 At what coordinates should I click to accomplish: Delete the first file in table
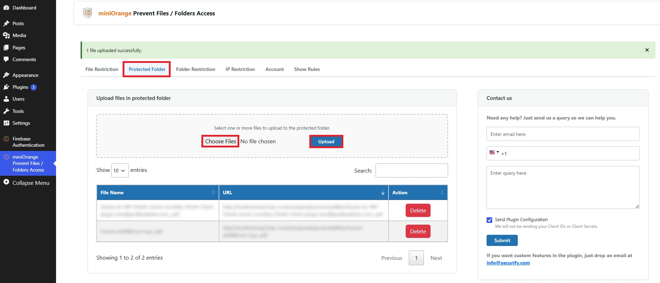coord(418,210)
